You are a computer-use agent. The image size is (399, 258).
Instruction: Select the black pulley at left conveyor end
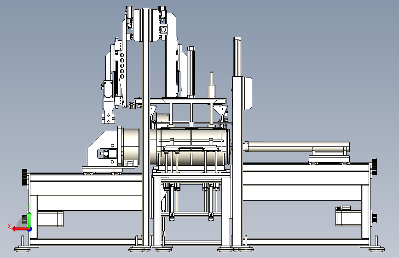click(25, 177)
